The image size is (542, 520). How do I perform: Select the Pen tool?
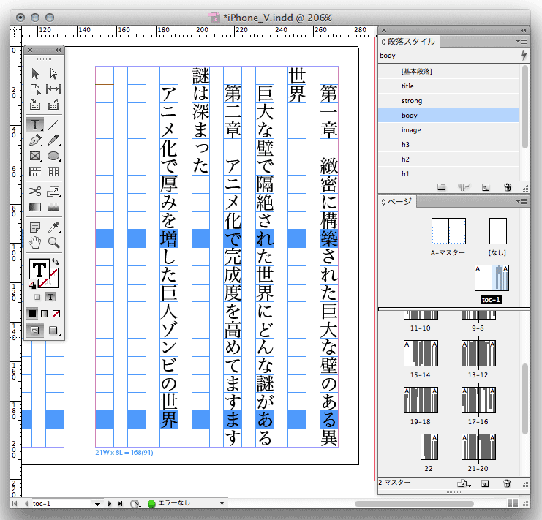point(35,140)
